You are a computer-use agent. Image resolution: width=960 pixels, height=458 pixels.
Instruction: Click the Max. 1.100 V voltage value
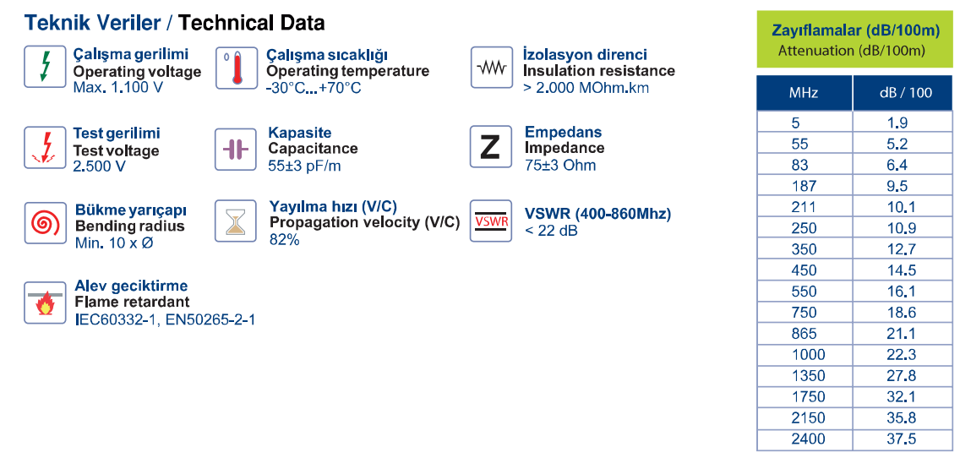click(x=118, y=88)
